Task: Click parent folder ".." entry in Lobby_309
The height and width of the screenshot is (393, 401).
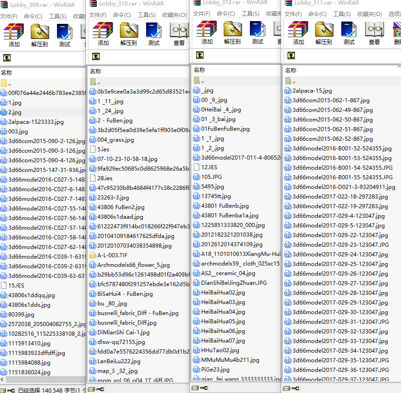Action: [9, 83]
